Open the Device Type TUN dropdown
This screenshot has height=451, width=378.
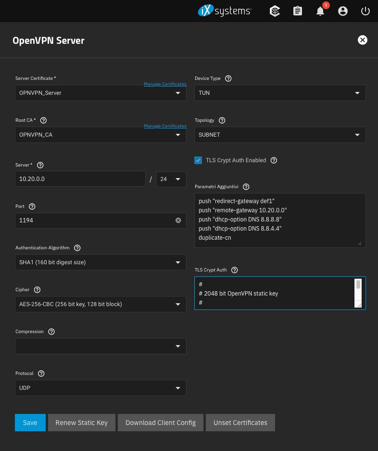click(x=280, y=93)
